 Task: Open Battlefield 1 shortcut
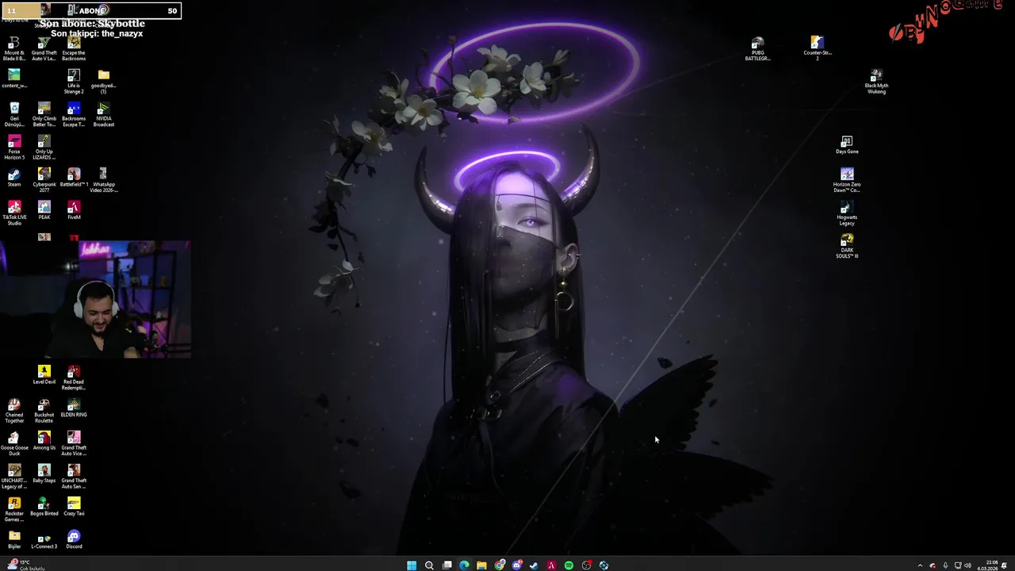[x=74, y=178]
